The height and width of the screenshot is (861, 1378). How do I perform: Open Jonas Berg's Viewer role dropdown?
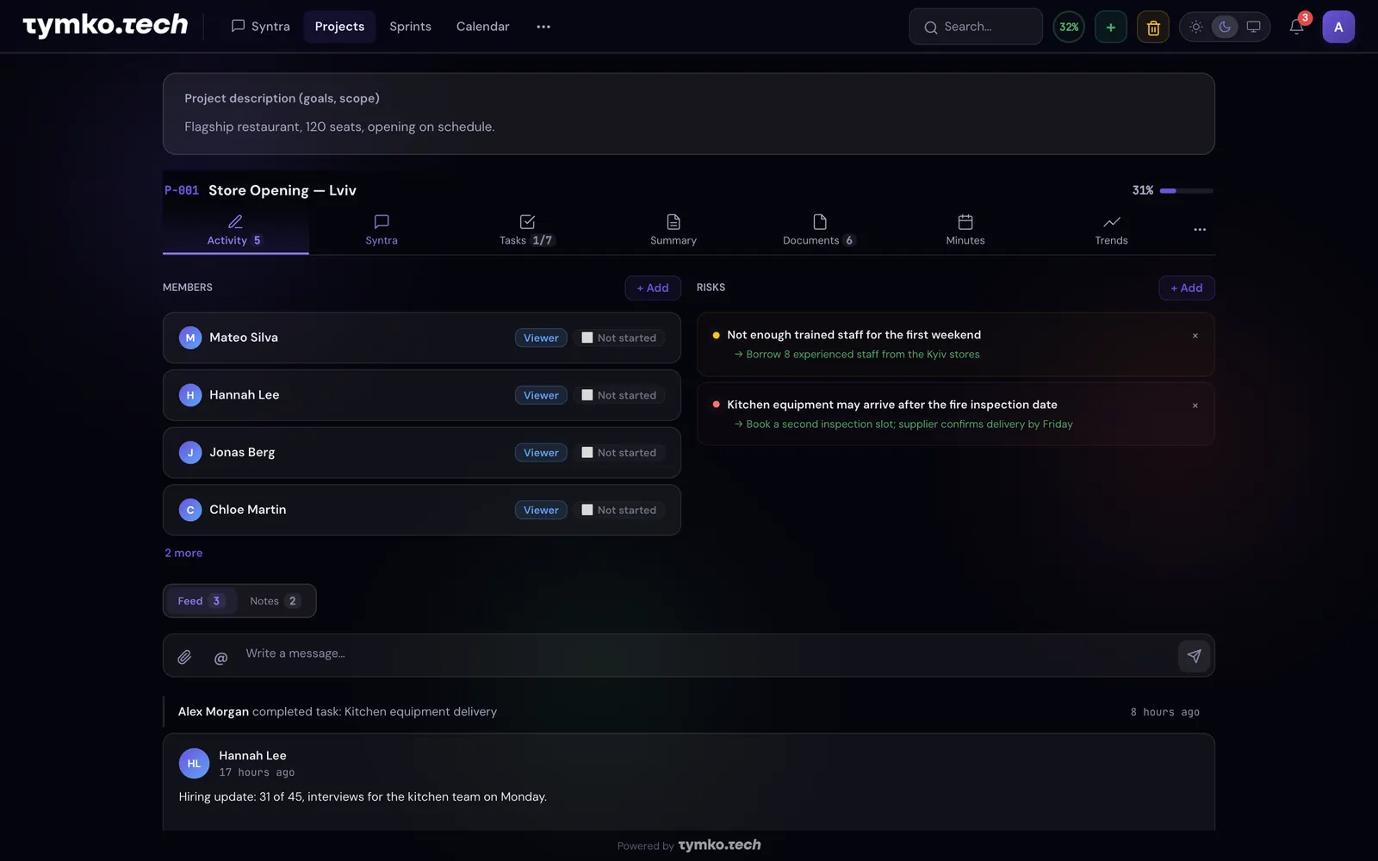click(541, 453)
